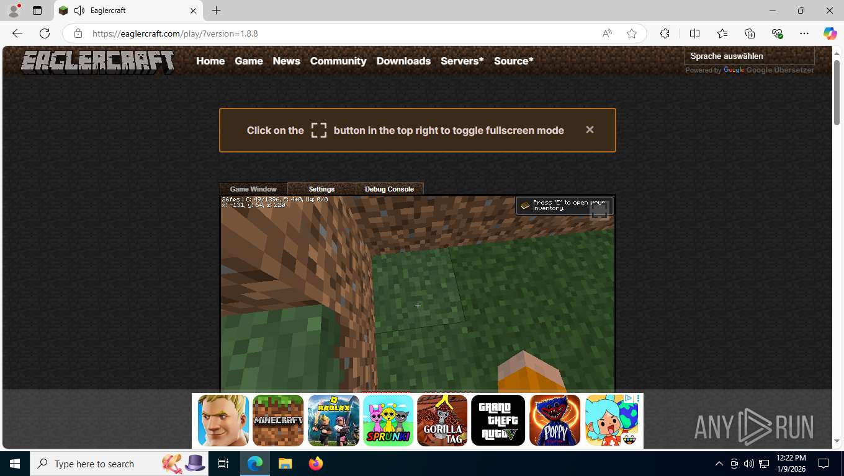844x476 pixels.
Task: Toggle Split screen view
Action: (694, 33)
